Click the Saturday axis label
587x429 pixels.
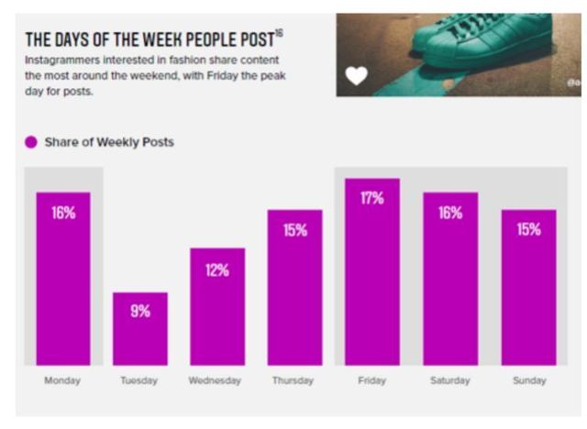pyautogui.click(x=450, y=379)
